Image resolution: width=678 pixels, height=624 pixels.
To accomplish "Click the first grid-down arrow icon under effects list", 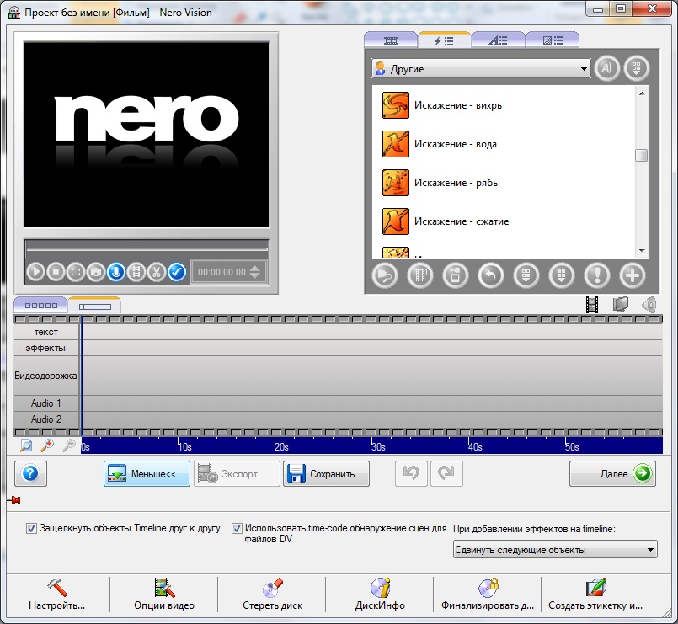I will point(526,275).
